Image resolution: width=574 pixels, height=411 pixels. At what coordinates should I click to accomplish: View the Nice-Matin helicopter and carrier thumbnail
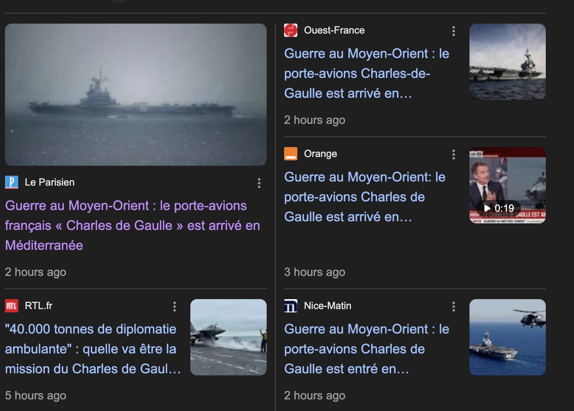click(x=508, y=337)
